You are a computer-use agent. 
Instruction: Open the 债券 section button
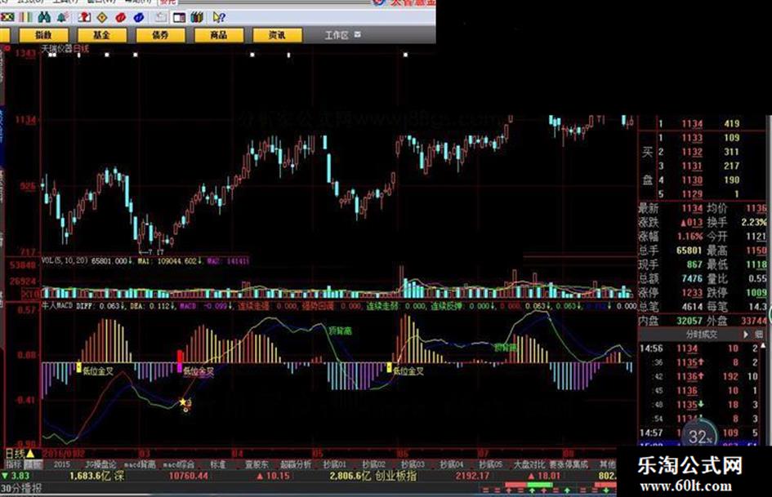point(160,35)
